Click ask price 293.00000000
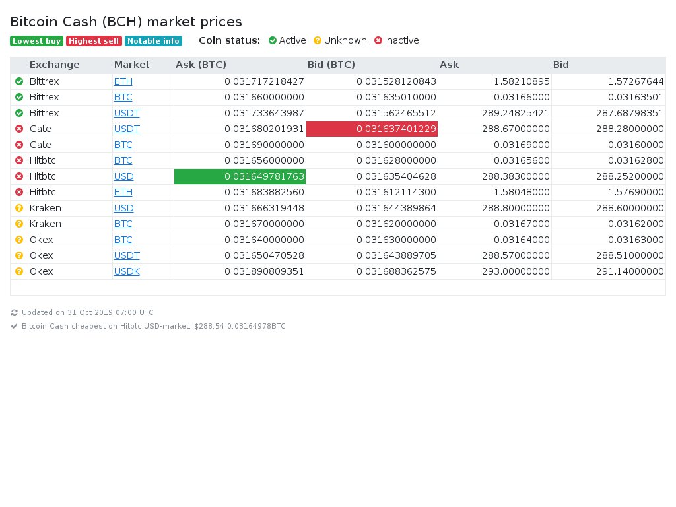Viewport: 676px width, 507px height. click(x=516, y=271)
